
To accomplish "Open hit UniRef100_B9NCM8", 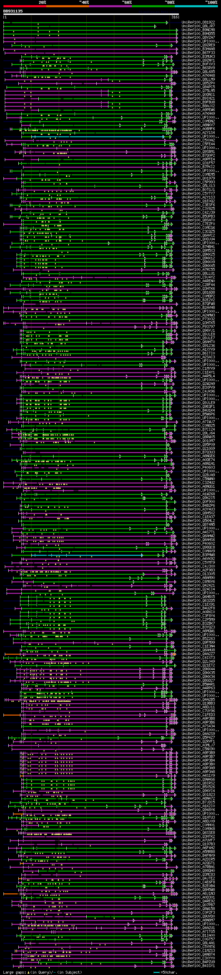I will [x=198, y=30].
